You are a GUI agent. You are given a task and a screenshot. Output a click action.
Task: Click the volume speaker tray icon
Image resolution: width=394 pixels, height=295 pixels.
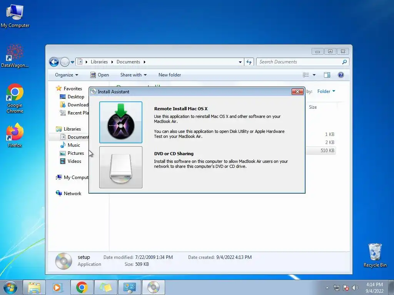point(355,288)
